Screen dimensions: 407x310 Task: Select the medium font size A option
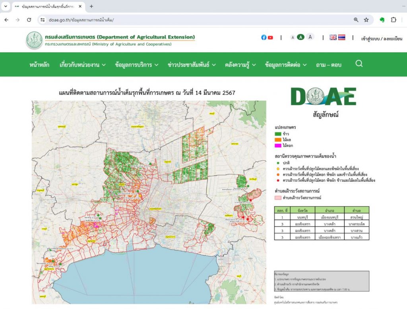tap(301, 37)
